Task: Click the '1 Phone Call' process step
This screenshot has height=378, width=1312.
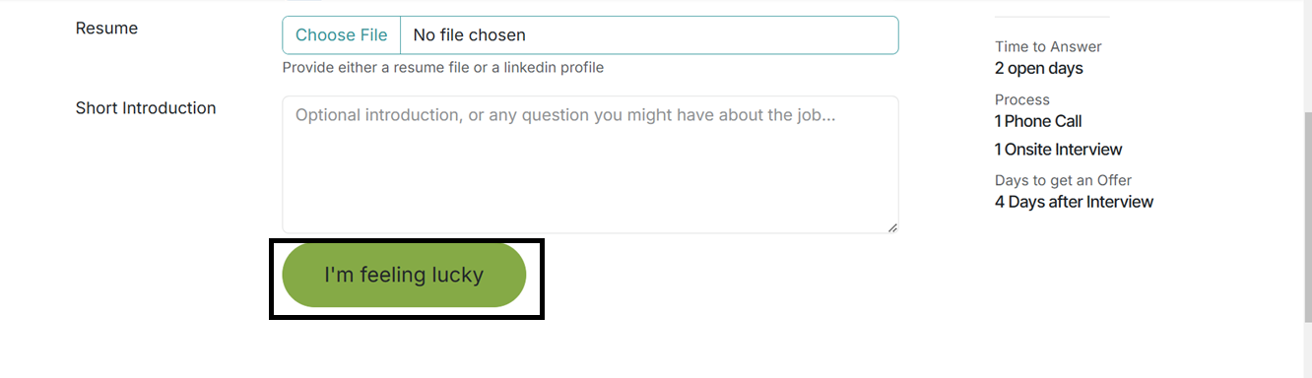Action: pyautogui.click(x=1038, y=121)
